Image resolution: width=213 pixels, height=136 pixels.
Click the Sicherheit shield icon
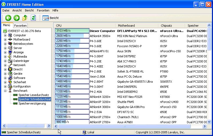[x=10, y=82]
